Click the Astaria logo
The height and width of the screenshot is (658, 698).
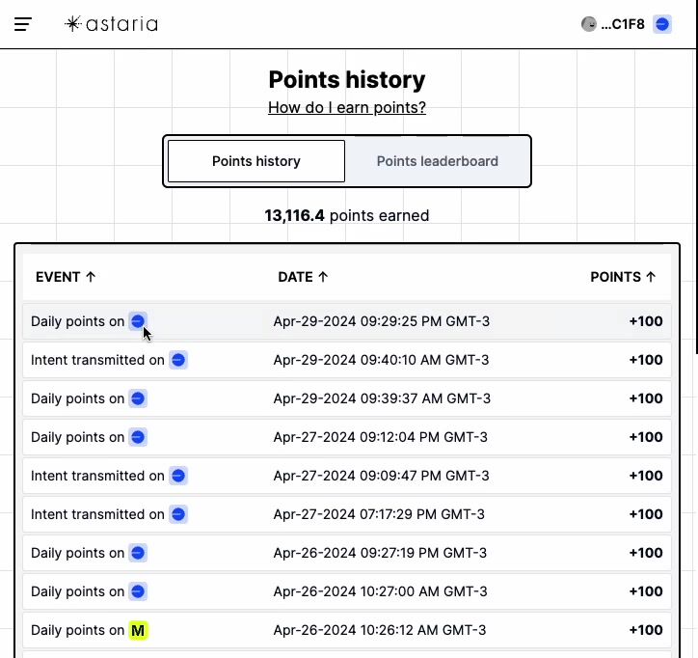click(x=111, y=24)
